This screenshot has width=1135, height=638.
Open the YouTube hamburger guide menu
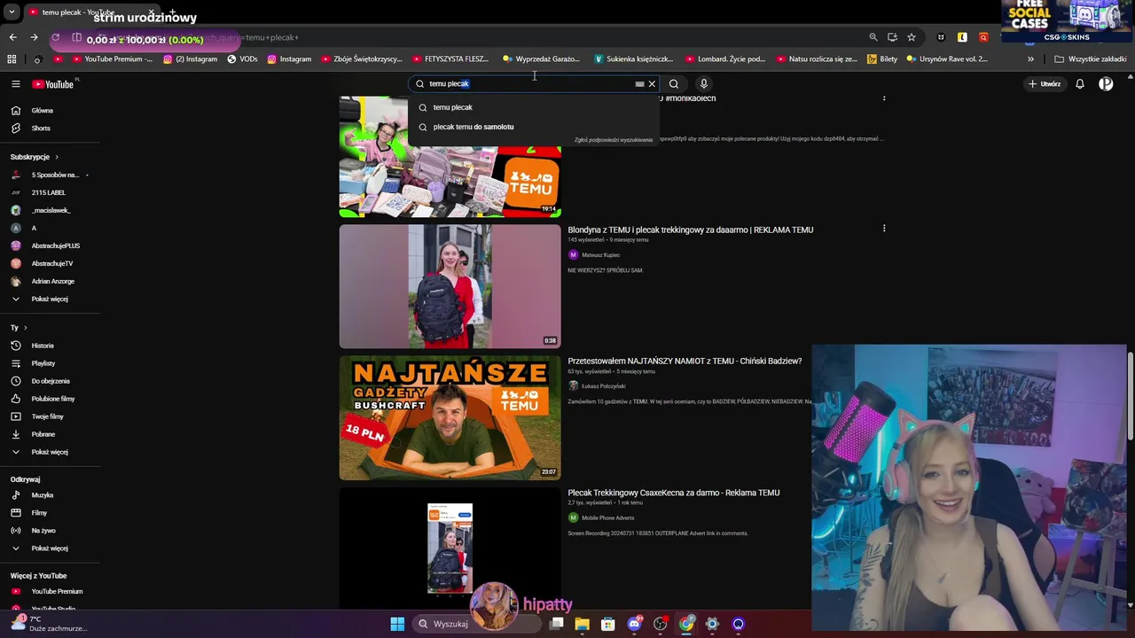pos(15,84)
